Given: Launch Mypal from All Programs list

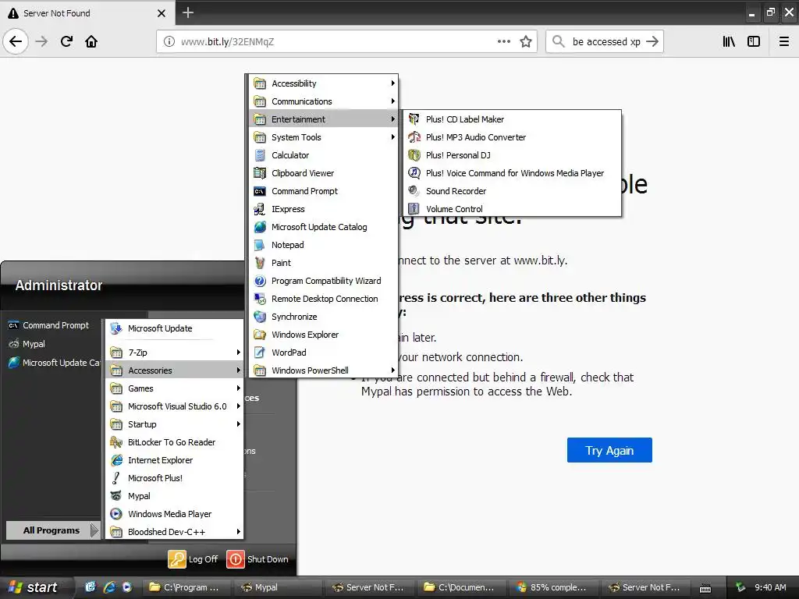Looking at the screenshot, I should coord(174,496).
